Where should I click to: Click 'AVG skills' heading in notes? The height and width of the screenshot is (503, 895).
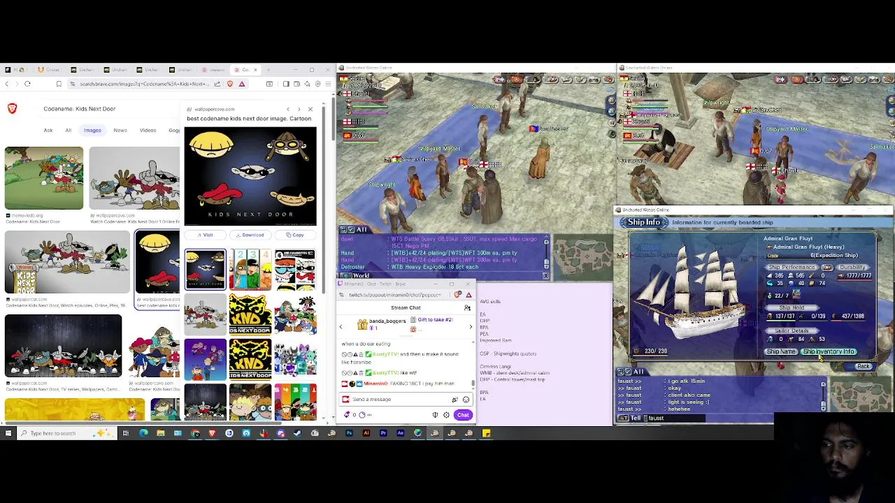click(x=490, y=302)
